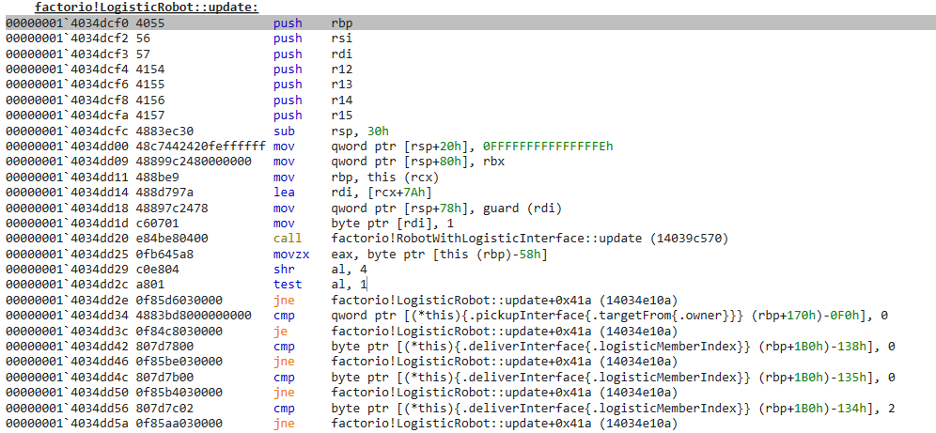Click the je mnemonic
Image resolution: width=936 pixels, height=433 pixels.
tap(281, 331)
